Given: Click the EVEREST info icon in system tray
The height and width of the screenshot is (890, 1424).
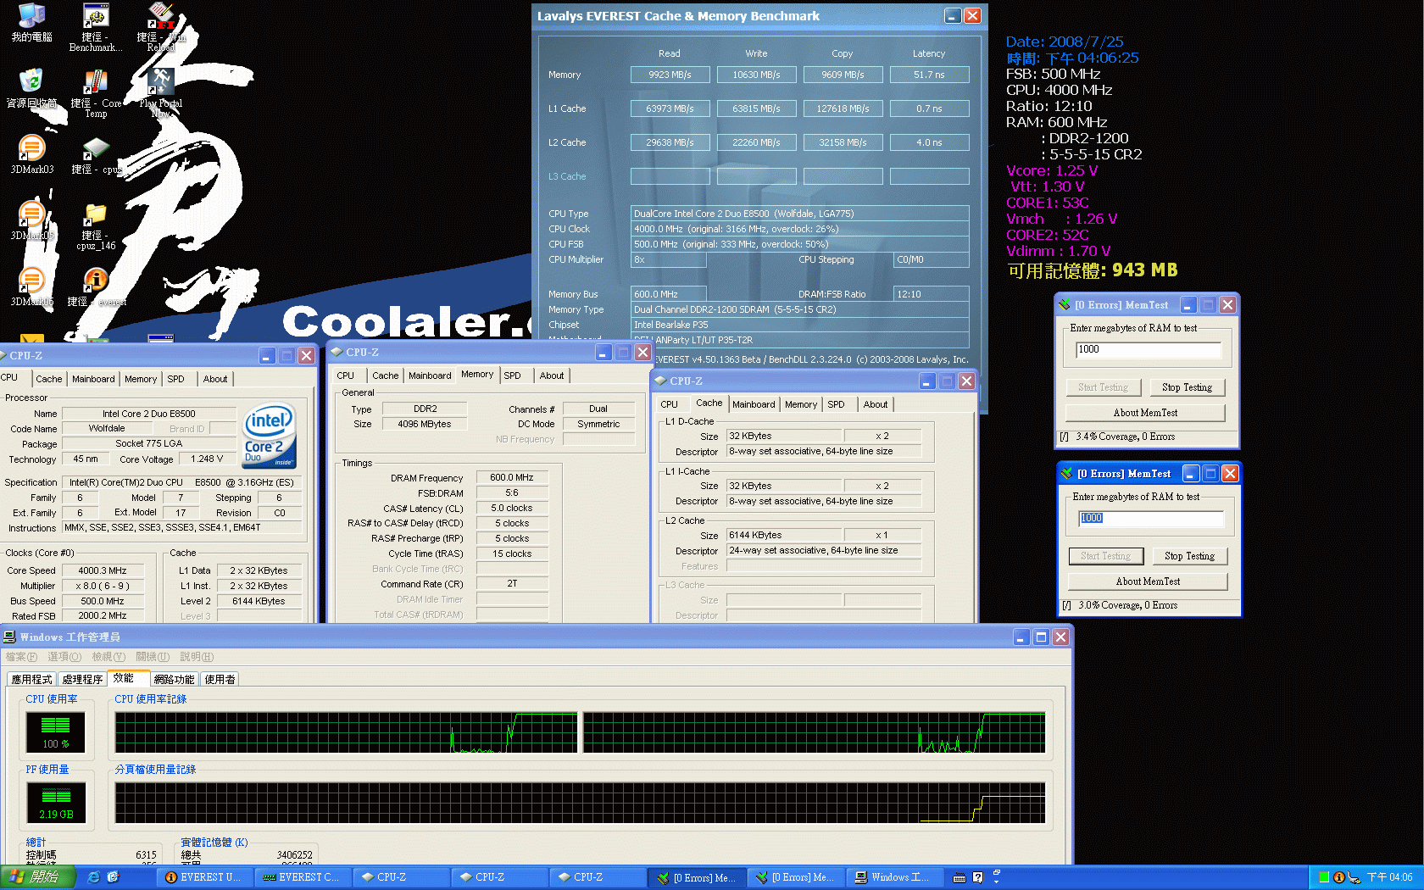Looking at the screenshot, I should (x=1338, y=877).
